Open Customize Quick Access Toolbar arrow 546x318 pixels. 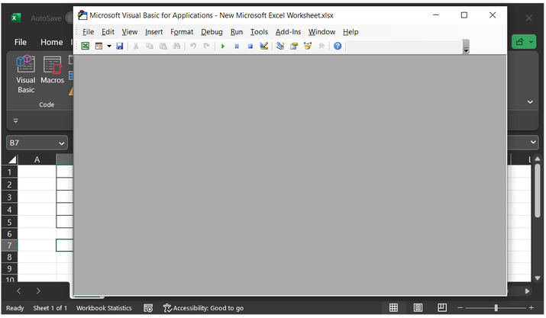pos(16,120)
